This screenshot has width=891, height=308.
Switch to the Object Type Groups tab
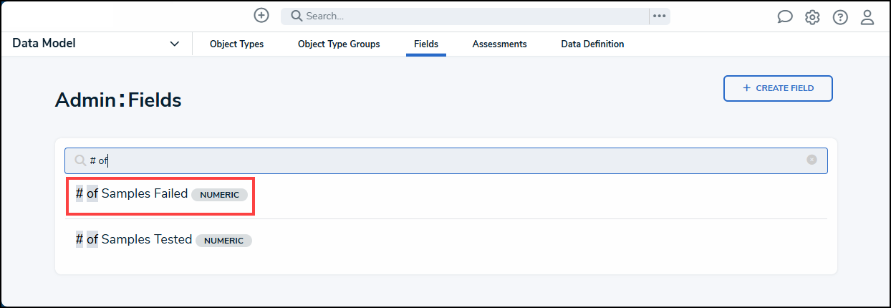(339, 44)
